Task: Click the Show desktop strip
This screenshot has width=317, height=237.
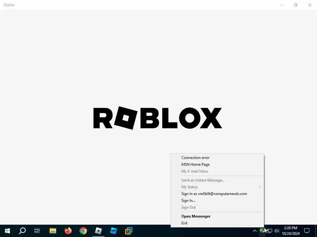Action: (x=316, y=231)
